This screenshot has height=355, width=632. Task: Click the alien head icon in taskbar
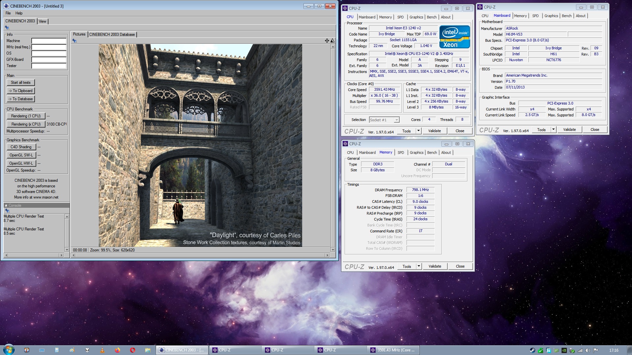point(87,350)
